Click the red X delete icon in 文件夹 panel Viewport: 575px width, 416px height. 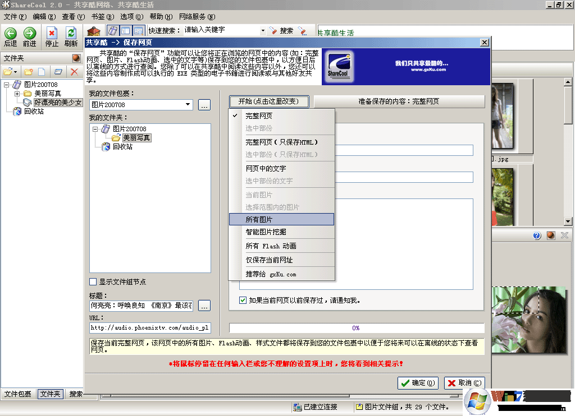(74, 72)
